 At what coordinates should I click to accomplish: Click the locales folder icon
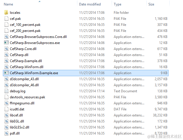click(x=6, y=12)
